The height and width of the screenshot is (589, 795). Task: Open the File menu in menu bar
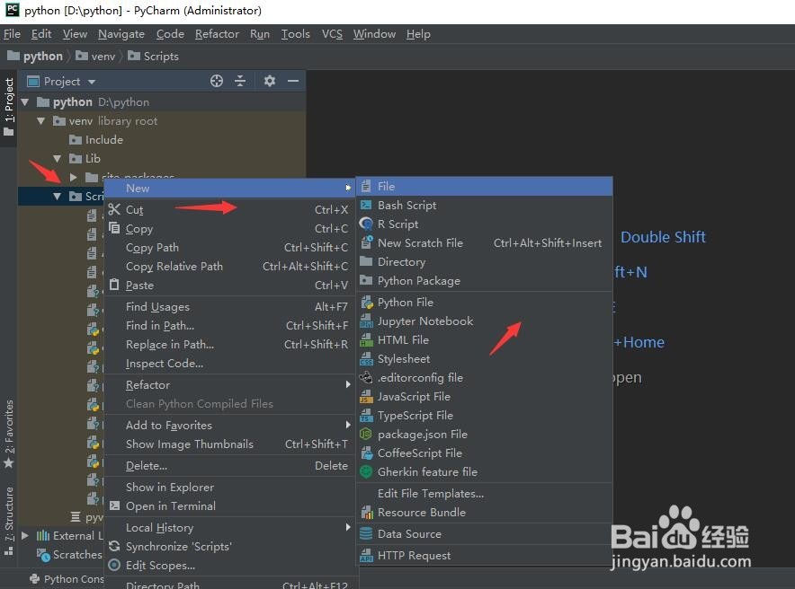[x=12, y=34]
